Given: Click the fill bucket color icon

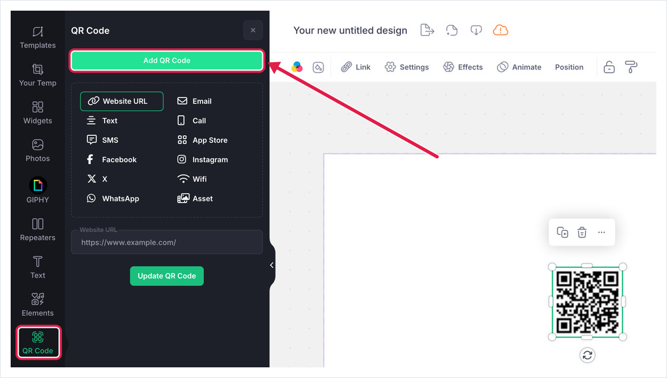Looking at the screenshot, I should pyautogui.click(x=318, y=67).
